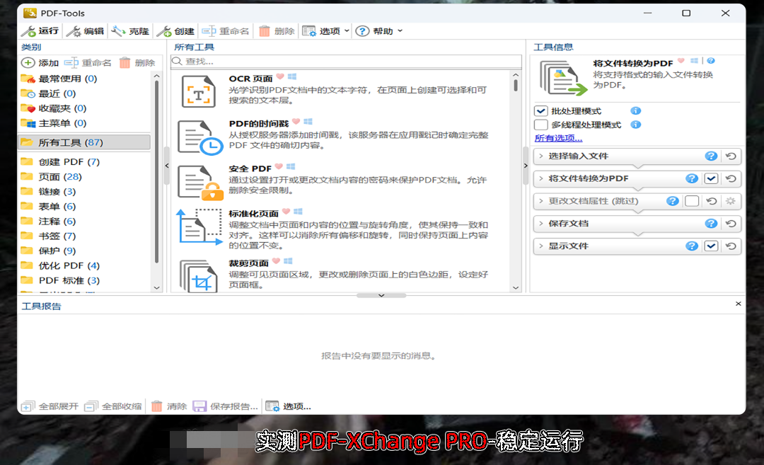Toggle the checkbox on 显示文件 step
The image size is (764, 465).
pos(711,246)
